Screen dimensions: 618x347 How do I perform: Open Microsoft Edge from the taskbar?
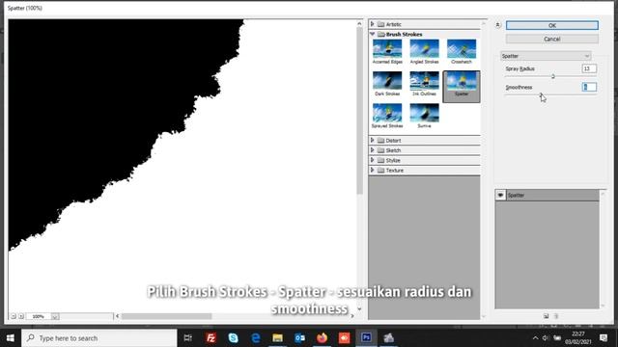255,338
